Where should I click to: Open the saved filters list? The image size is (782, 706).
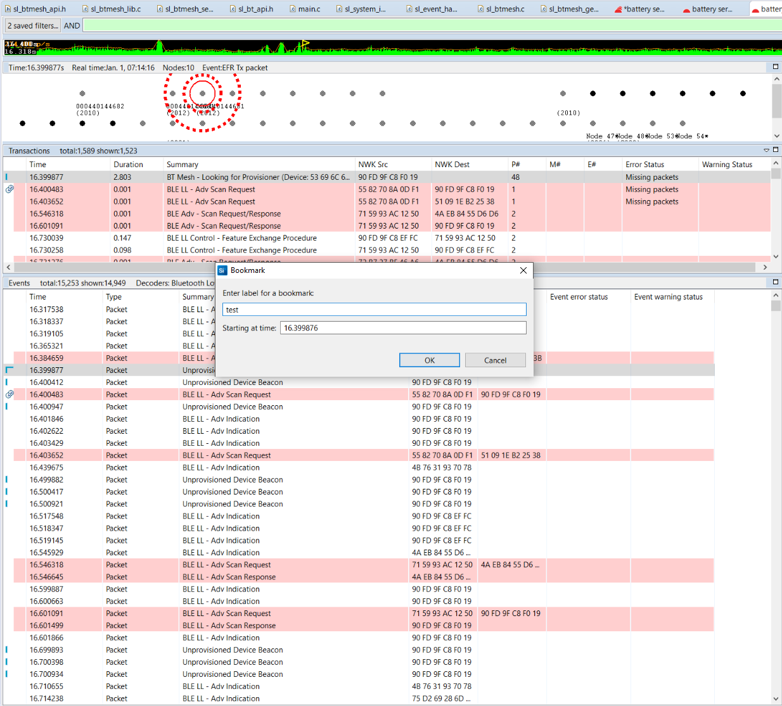click(x=33, y=26)
